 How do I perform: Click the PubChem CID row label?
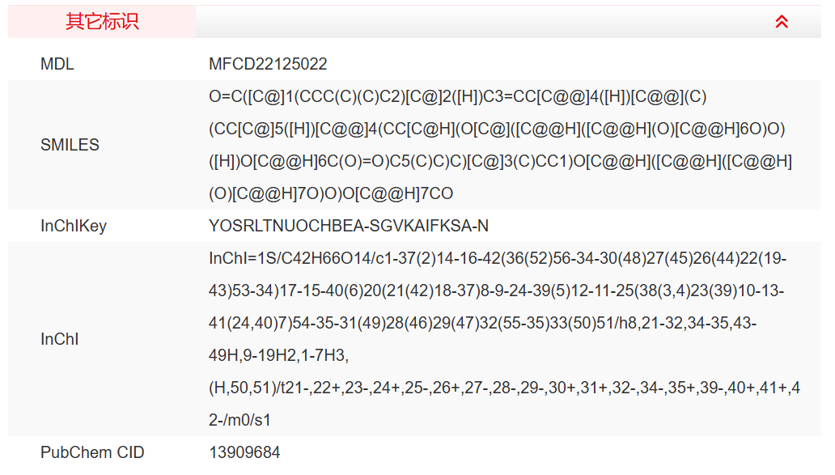(x=92, y=452)
